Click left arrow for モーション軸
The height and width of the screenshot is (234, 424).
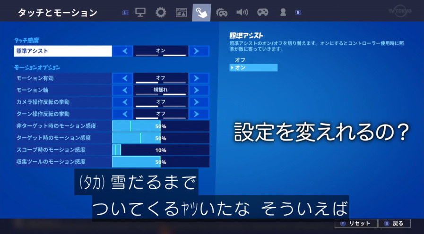[122, 90]
